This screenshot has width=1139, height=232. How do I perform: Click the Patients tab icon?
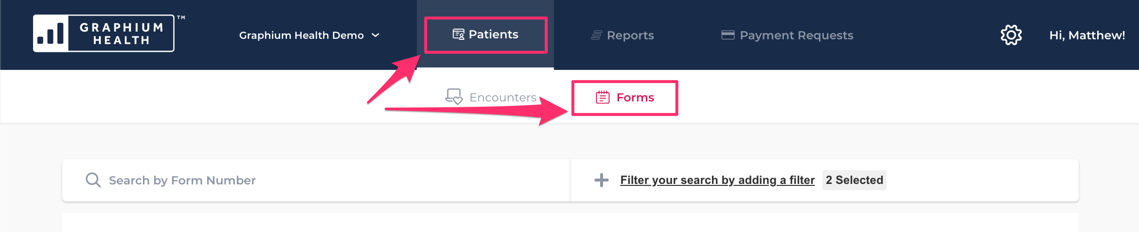tap(459, 34)
